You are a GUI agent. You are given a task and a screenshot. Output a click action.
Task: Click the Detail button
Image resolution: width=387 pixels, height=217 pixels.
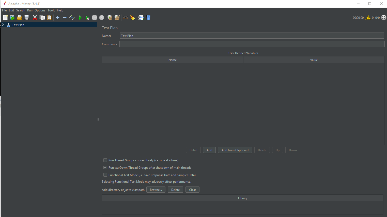(193, 150)
